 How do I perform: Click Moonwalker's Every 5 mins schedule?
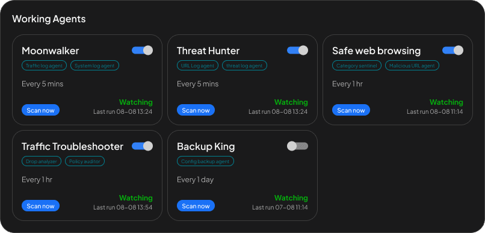tap(43, 84)
